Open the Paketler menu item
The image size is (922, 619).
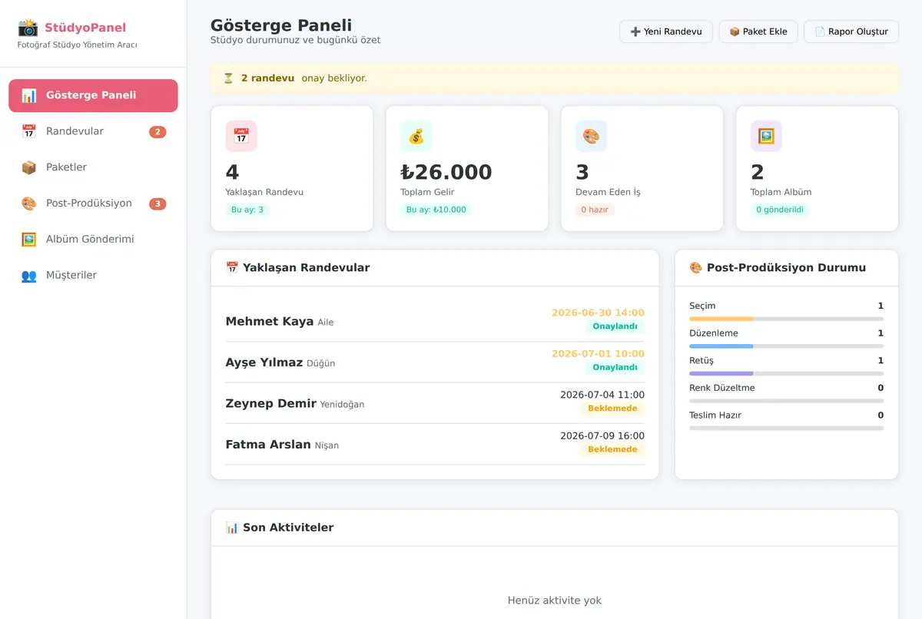click(x=93, y=167)
